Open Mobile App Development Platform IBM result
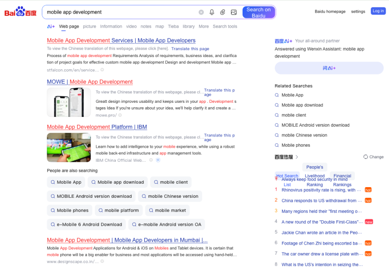The image size is (389, 268). (x=97, y=127)
